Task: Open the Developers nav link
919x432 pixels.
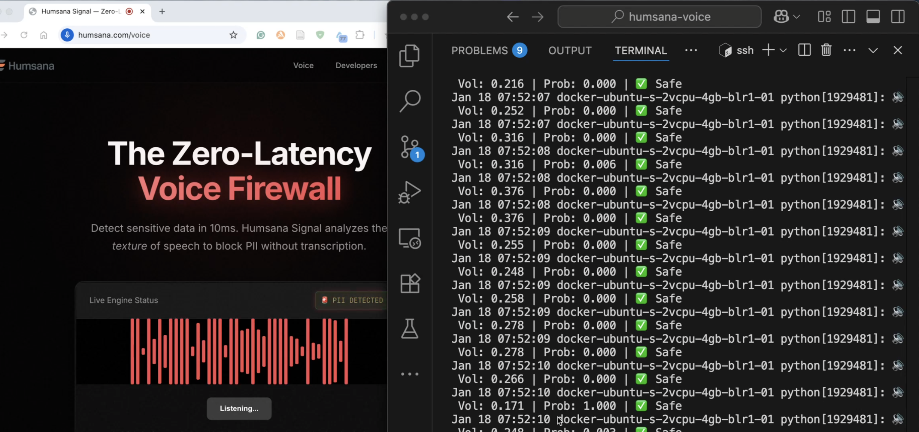Action: coord(356,65)
